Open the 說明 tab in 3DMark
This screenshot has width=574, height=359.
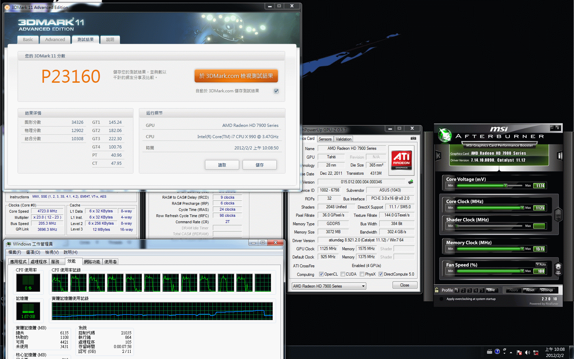pyautogui.click(x=110, y=40)
